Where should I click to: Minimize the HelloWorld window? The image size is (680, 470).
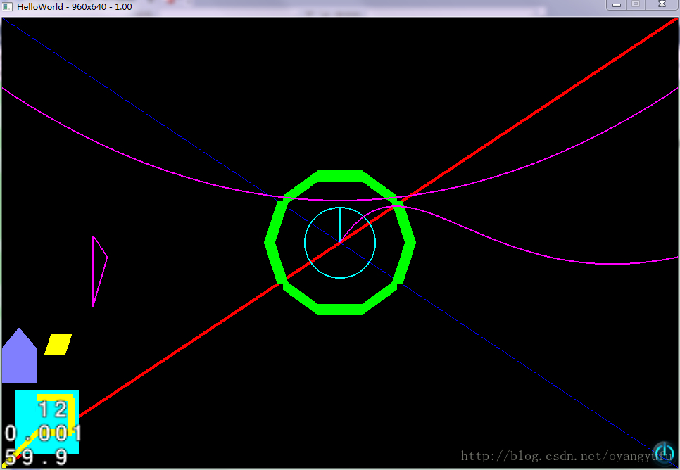pyautogui.click(x=617, y=5)
